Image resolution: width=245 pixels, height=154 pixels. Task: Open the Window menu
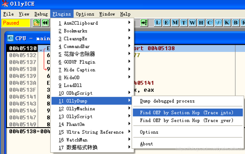(107, 14)
